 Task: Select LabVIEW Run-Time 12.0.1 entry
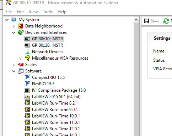[56, 129]
